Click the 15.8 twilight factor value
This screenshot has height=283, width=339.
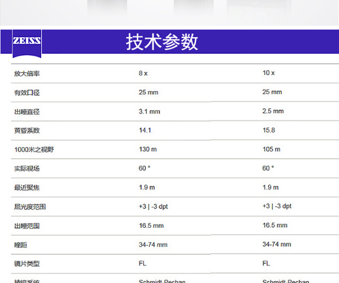(269, 130)
